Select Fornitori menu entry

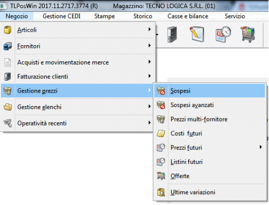(x=77, y=46)
